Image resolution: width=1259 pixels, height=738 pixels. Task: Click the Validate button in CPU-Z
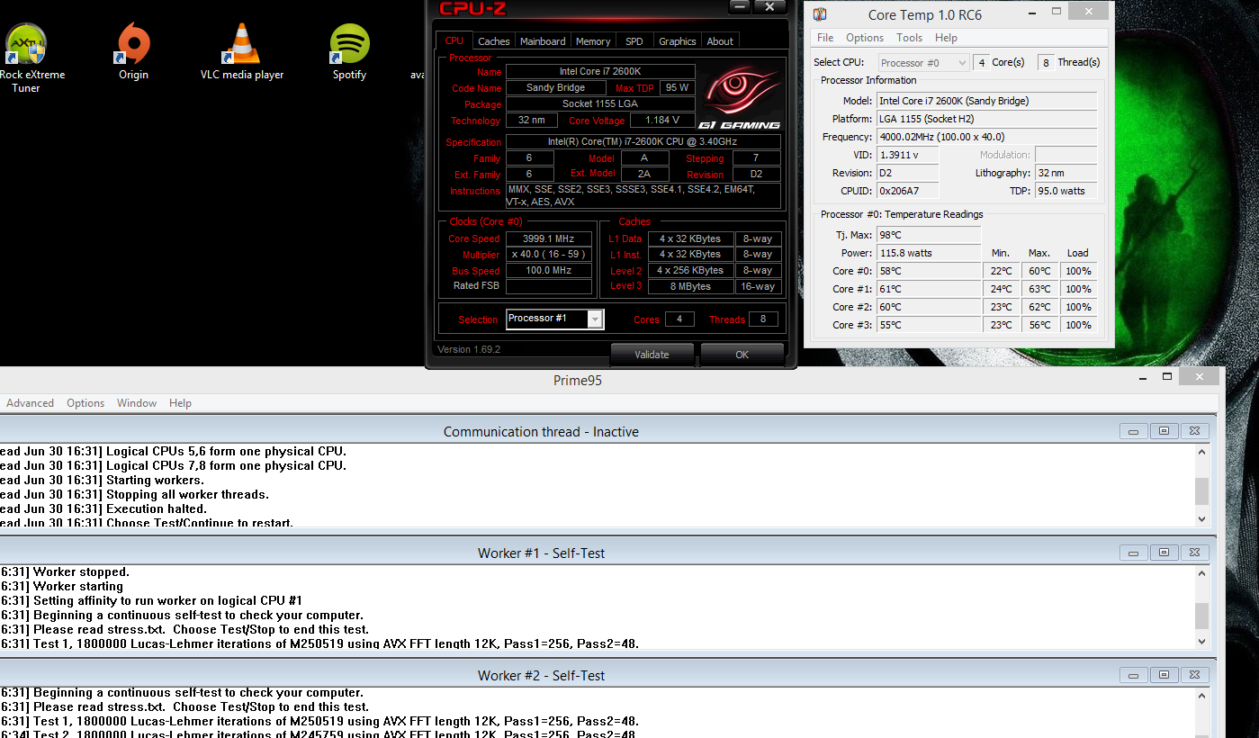tap(652, 355)
